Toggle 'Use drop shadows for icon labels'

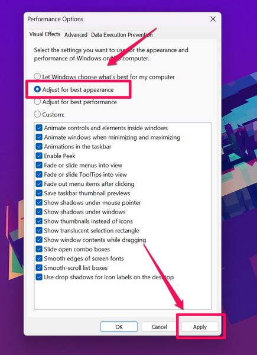point(39,277)
